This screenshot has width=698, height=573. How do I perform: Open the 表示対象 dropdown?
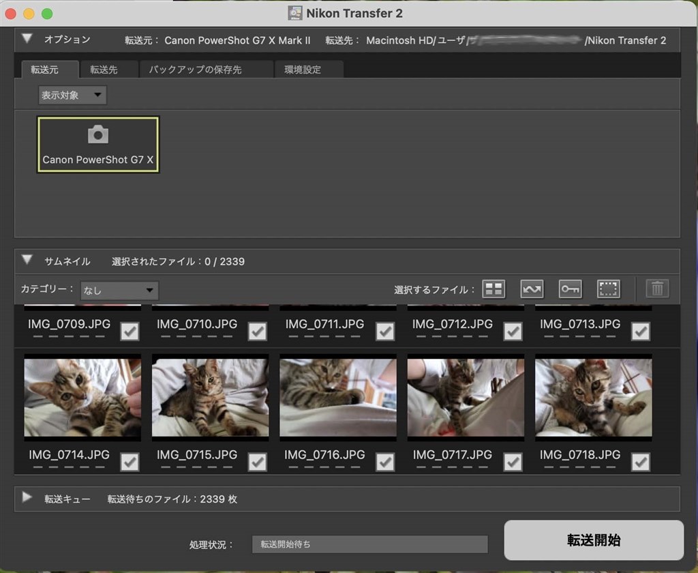coord(72,95)
